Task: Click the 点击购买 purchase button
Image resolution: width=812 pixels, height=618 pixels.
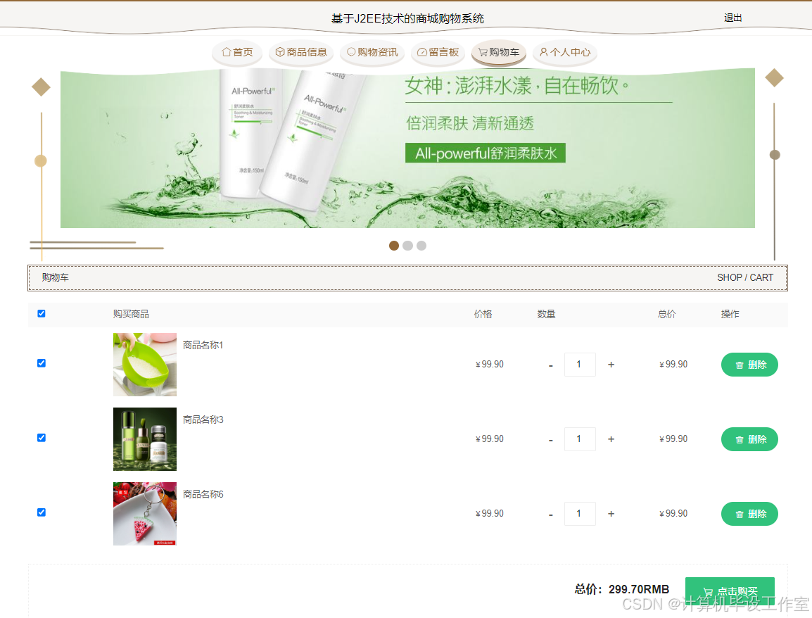Action: click(730, 591)
